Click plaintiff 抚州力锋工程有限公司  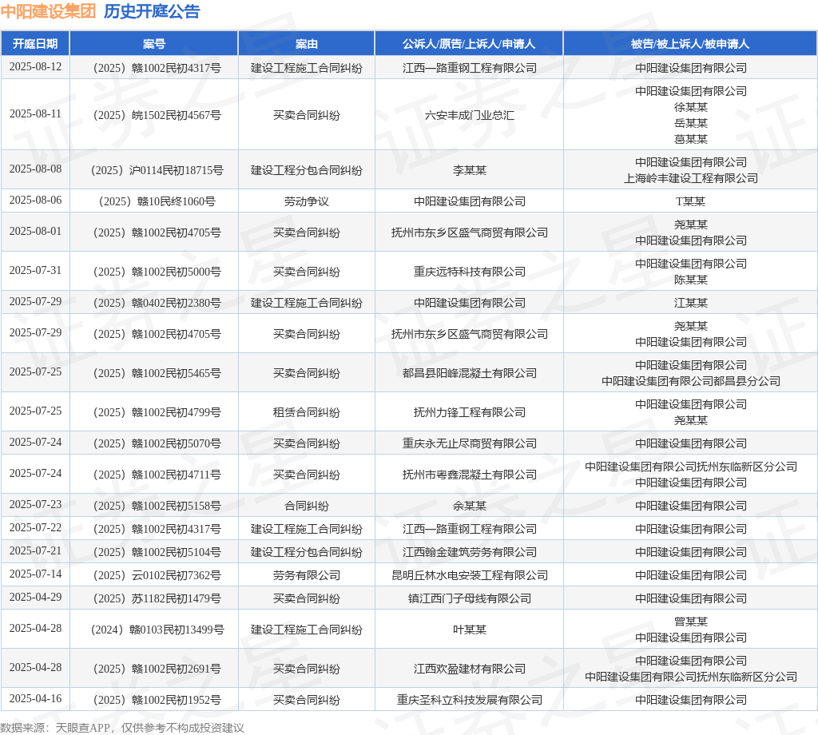pyautogui.click(x=469, y=412)
